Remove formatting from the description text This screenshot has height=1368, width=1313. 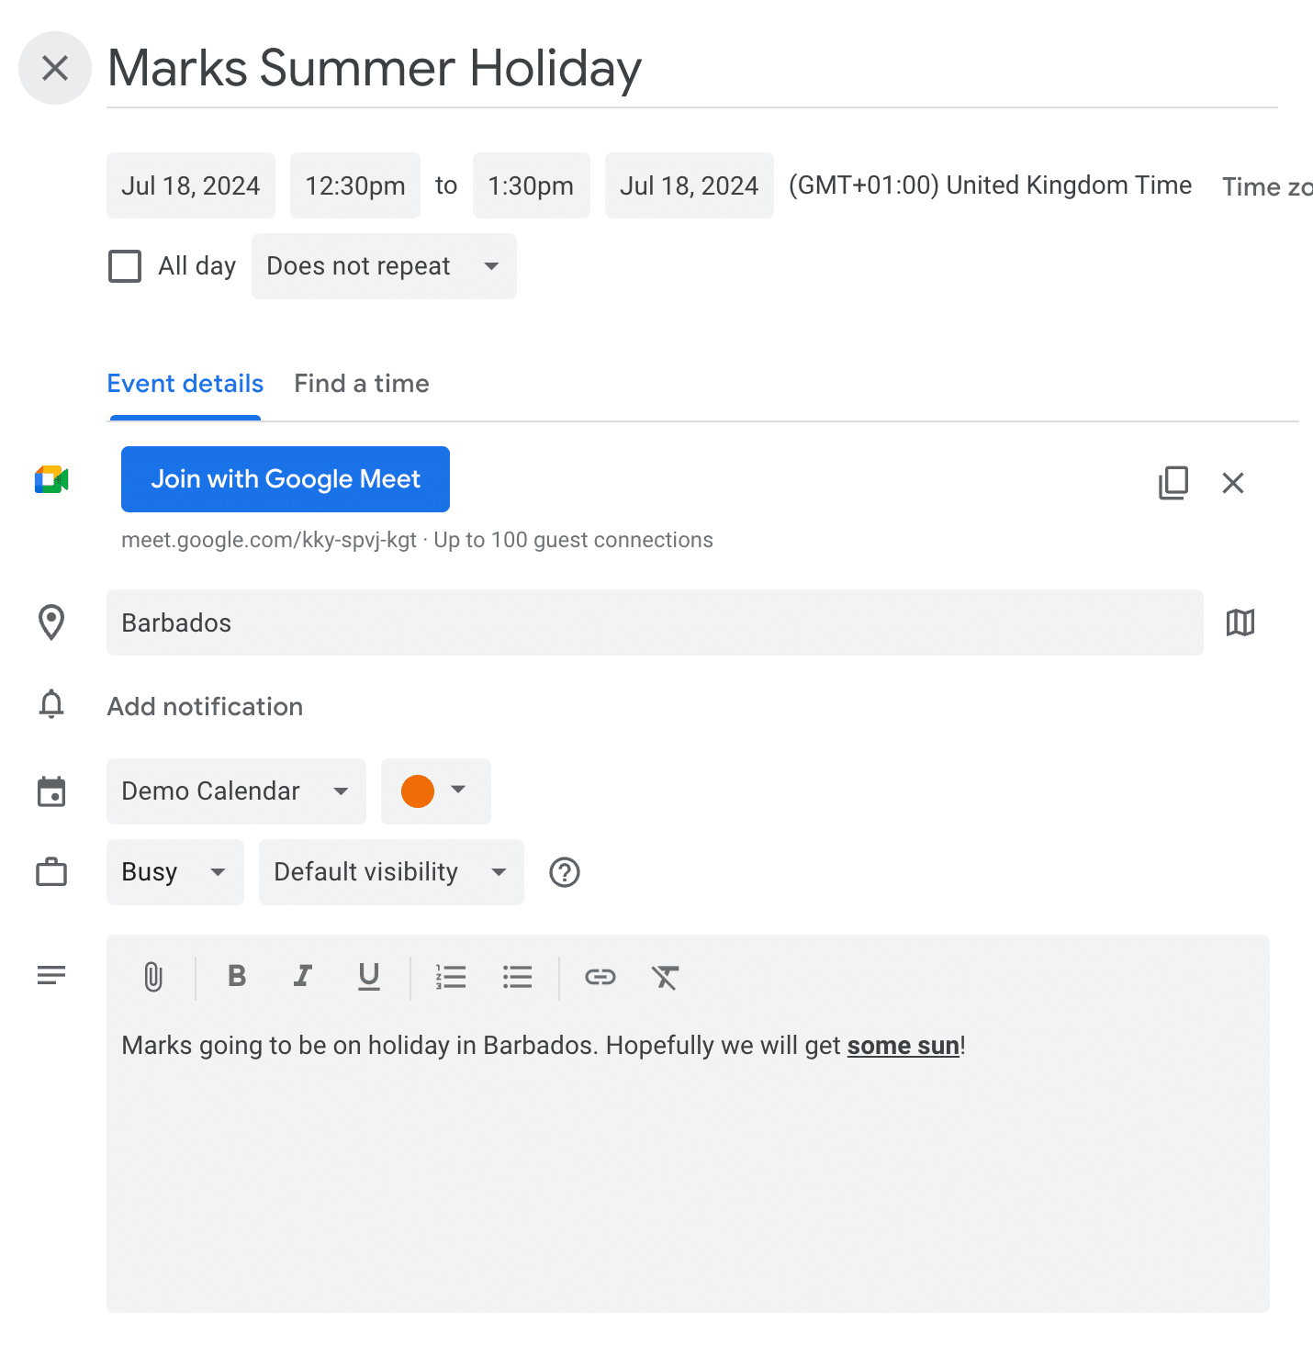click(x=666, y=977)
